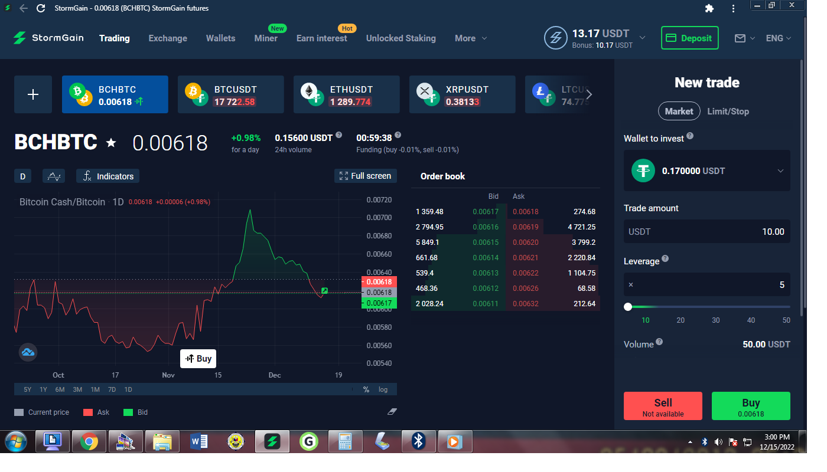This screenshot has width=827, height=472.
Task: Show more instruments with the right arrow
Action: 589,94
